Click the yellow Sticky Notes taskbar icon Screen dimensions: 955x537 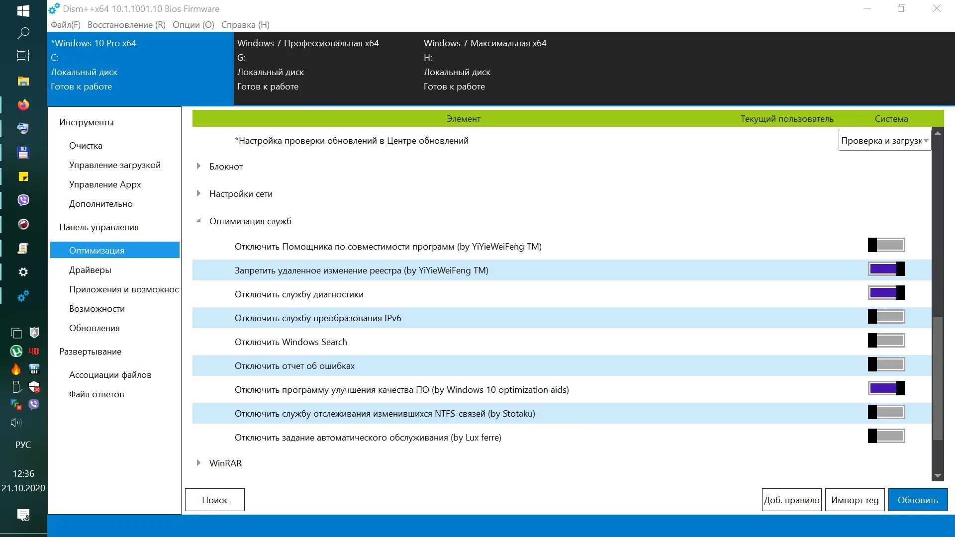coord(23,177)
